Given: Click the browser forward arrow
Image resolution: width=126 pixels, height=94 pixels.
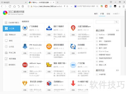Looking at the screenshot, I should click(6, 6).
